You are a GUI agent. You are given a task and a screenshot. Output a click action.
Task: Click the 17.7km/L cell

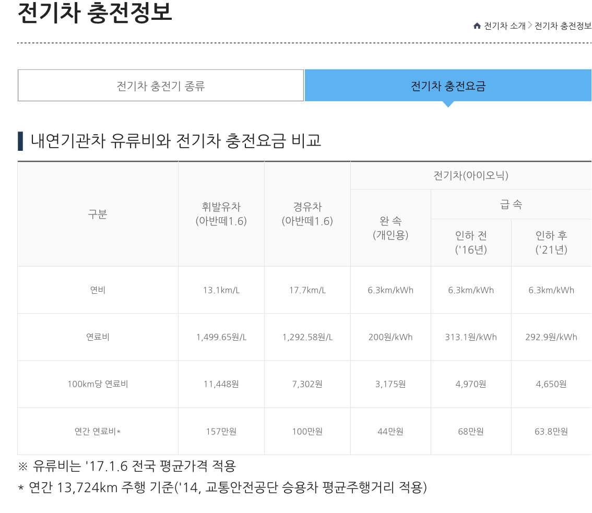[x=307, y=290]
